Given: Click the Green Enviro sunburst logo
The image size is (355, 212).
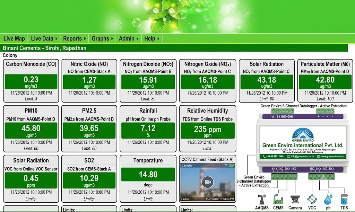Looking at the screenshot, I should pos(303,133).
